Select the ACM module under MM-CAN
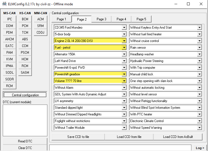 (x=40, y=19)
